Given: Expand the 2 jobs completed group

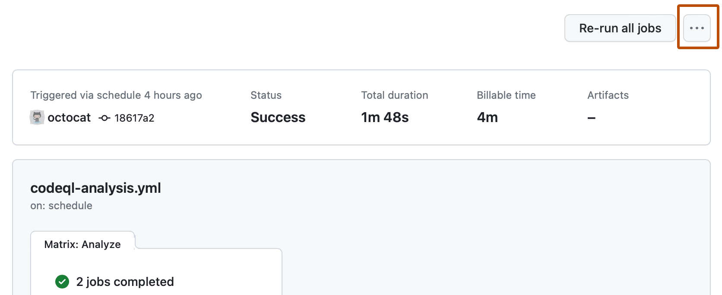Looking at the screenshot, I should point(125,282).
